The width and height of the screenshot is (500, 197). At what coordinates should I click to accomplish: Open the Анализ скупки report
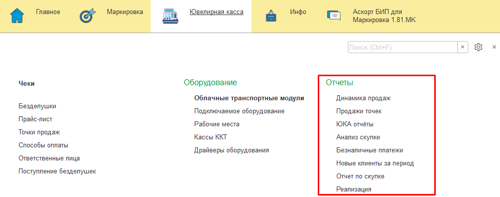[358, 137]
